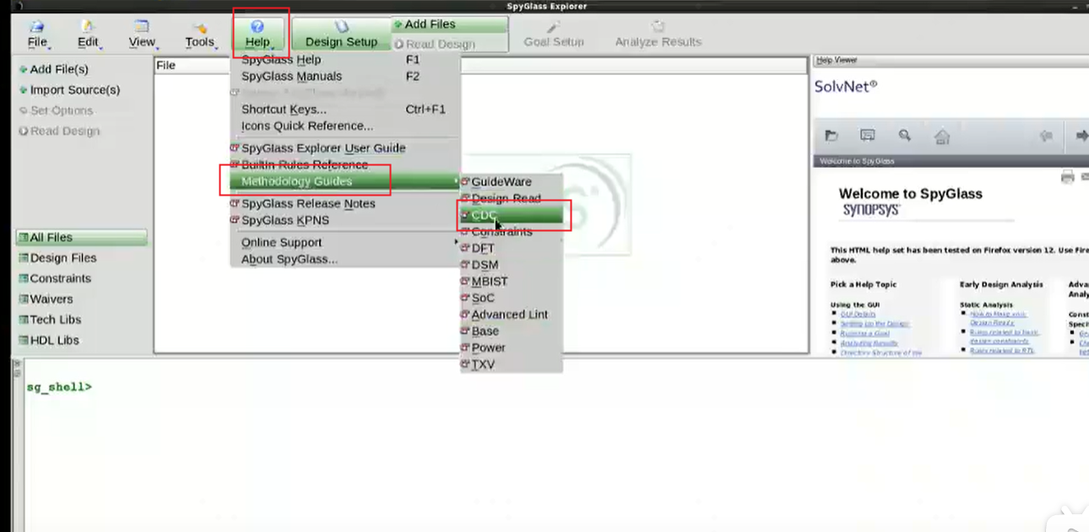Open the Edit menu
The height and width of the screenshot is (532, 1089).
[88, 35]
